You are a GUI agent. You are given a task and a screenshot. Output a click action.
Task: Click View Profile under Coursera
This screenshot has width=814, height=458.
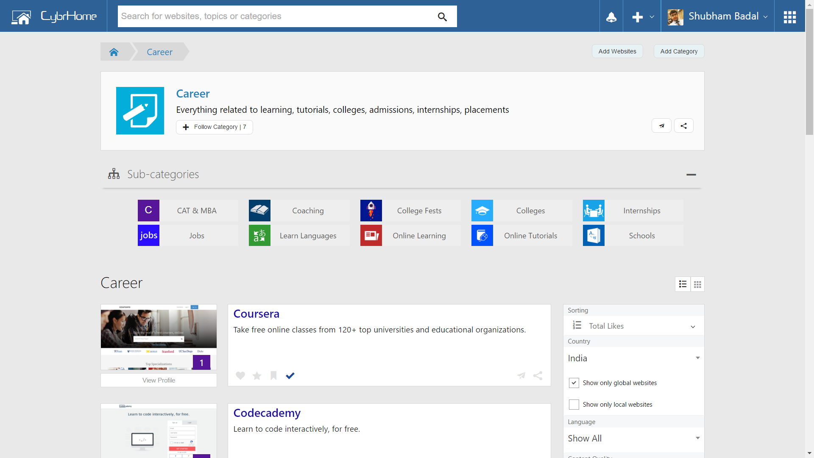[x=159, y=380]
